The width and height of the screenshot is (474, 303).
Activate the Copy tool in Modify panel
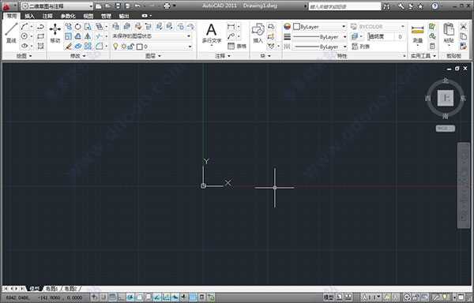(x=68, y=27)
